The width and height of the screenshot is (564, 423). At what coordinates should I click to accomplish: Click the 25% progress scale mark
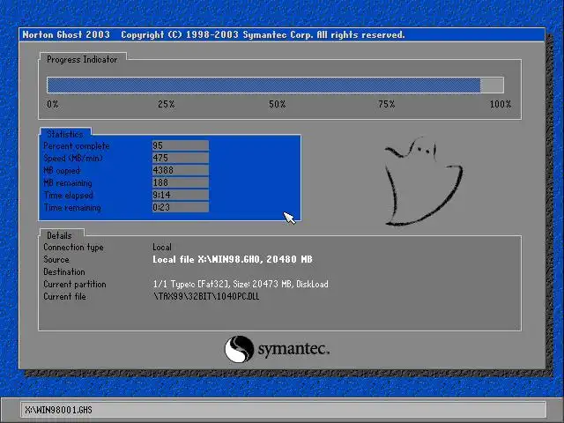[167, 104]
